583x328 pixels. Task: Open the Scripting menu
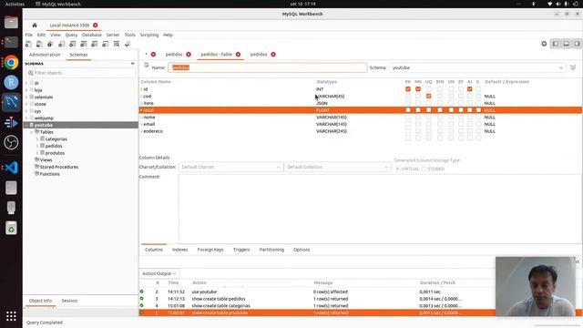(x=149, y=35)
